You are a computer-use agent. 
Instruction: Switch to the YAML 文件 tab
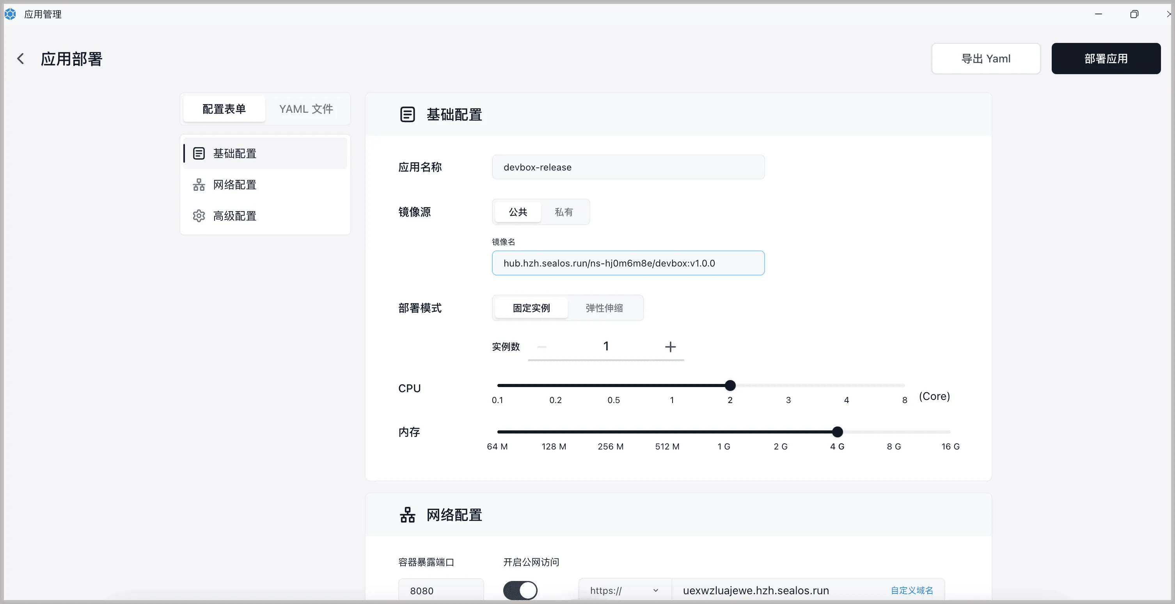pos(306,109)
